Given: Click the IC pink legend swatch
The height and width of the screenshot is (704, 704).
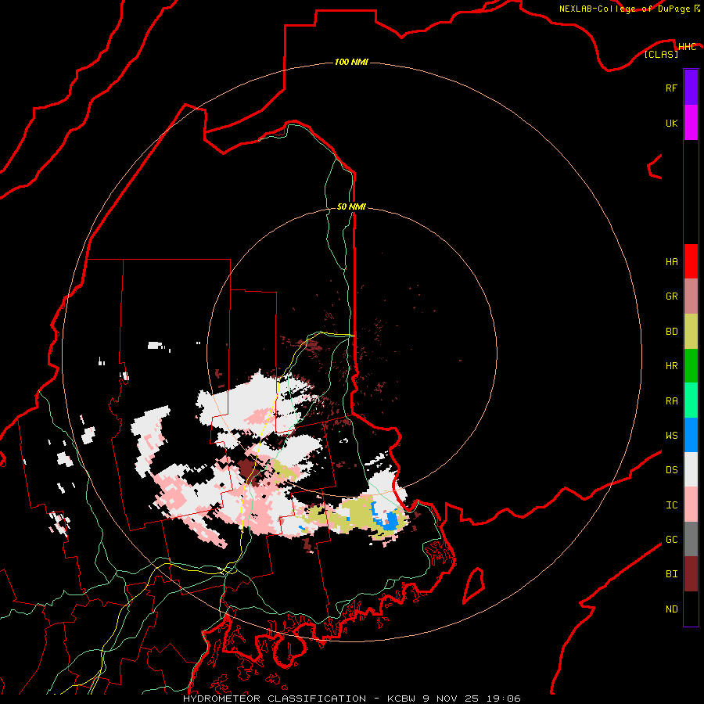Looking at the screenshot, I should point(691,505).
